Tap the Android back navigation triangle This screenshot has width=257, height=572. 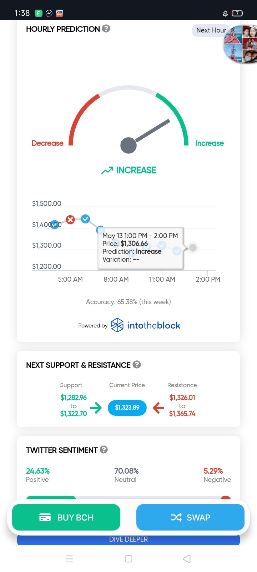click(187, 559)
